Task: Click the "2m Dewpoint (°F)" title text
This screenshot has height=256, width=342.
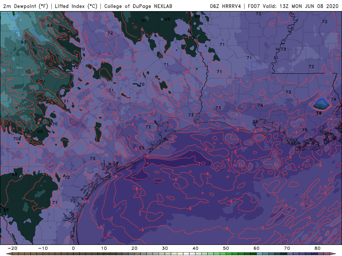Action: click(26, 6)
